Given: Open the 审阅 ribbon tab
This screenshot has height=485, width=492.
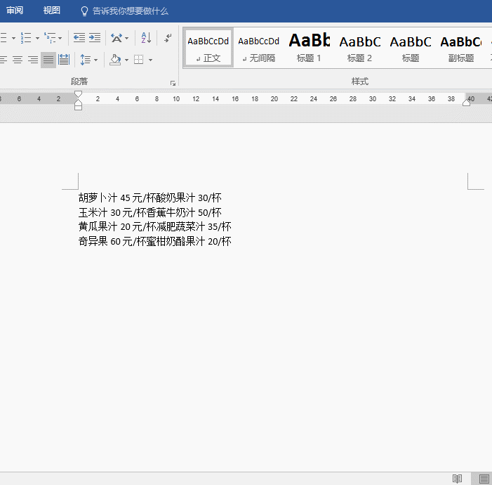Looking at the screenshot, I should pyautogui.click(x=15, y=11).
